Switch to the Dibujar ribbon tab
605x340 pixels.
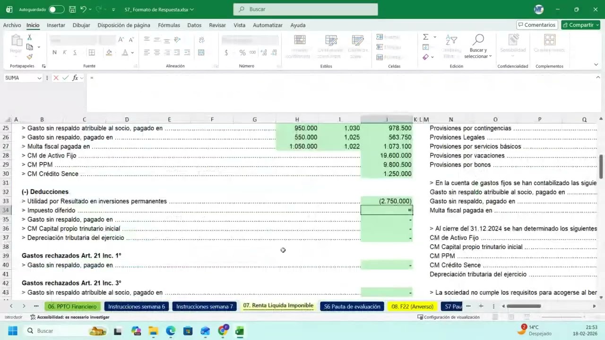81,25
